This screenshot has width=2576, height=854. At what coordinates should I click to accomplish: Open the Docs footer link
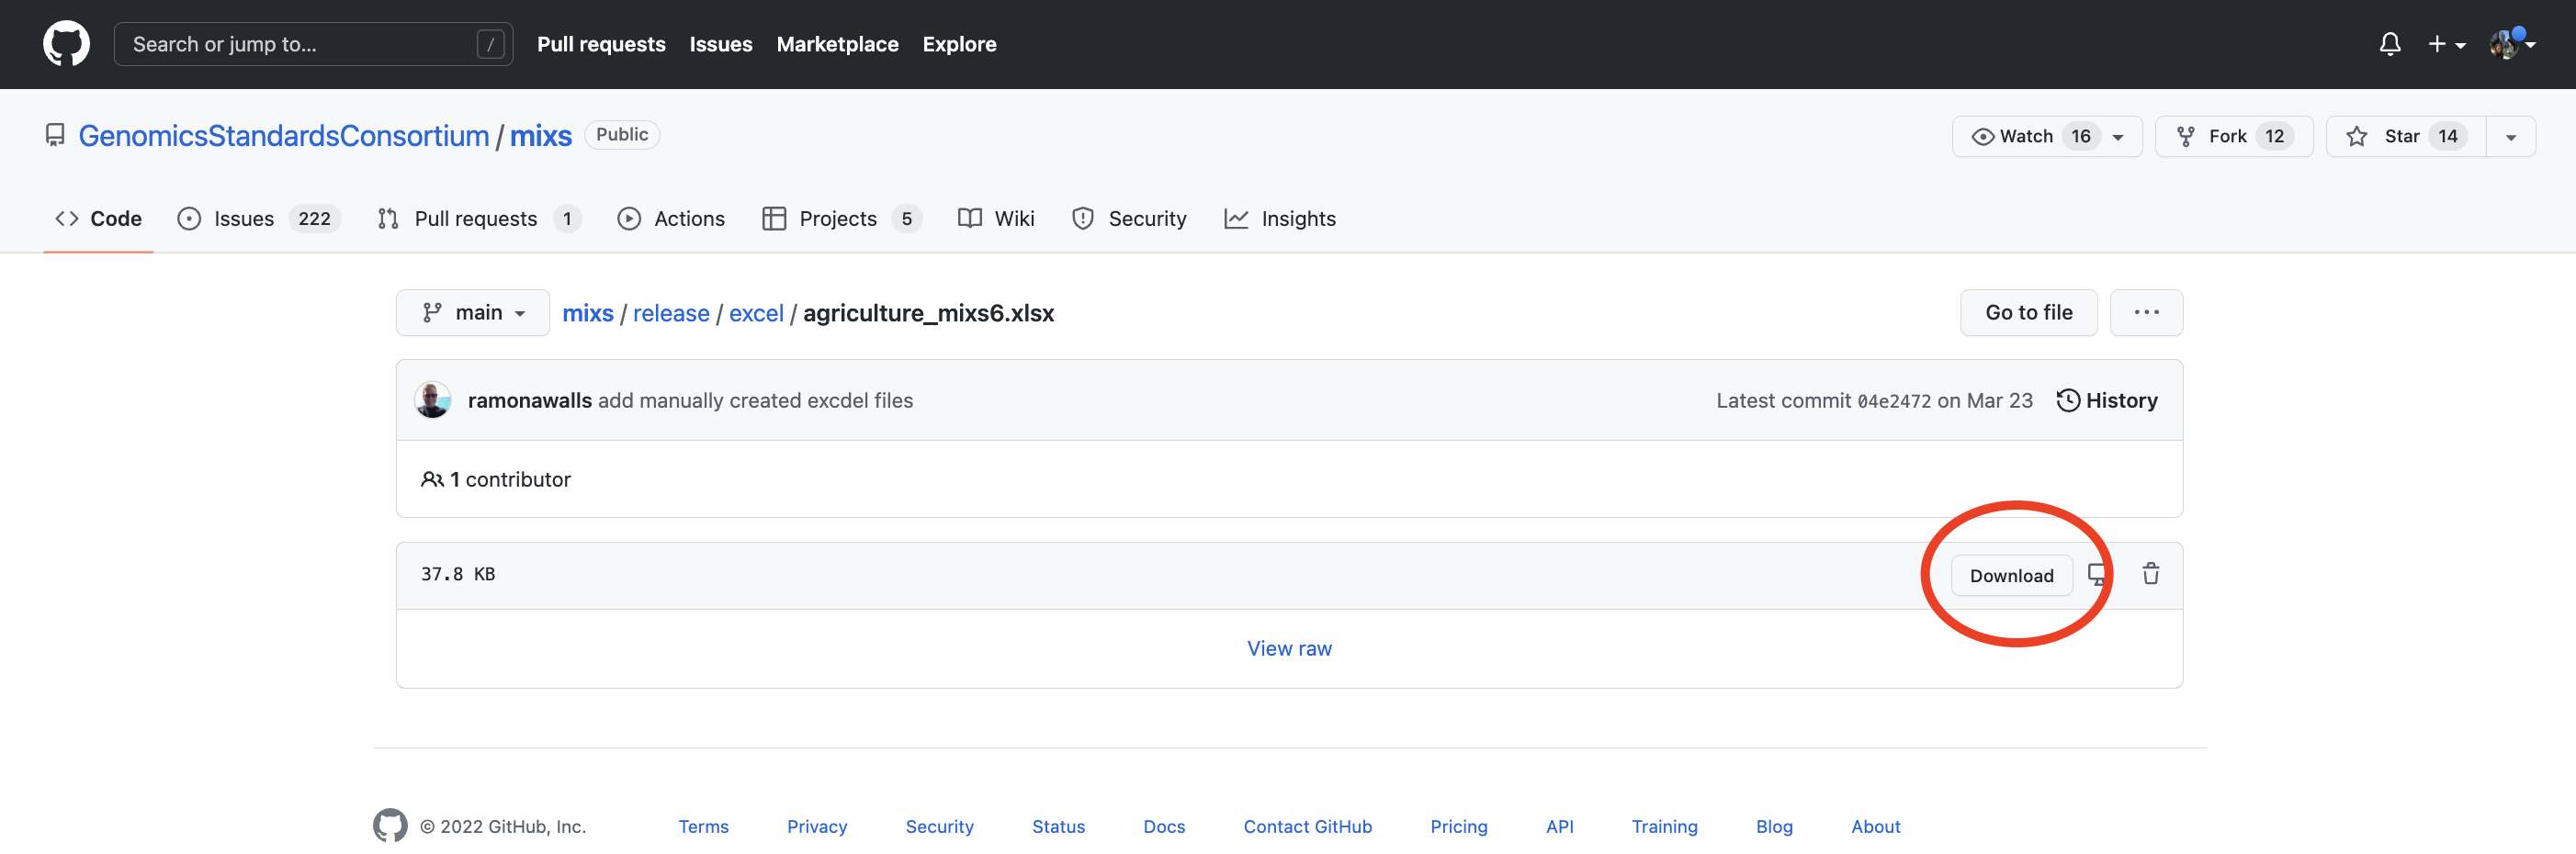1164,827
